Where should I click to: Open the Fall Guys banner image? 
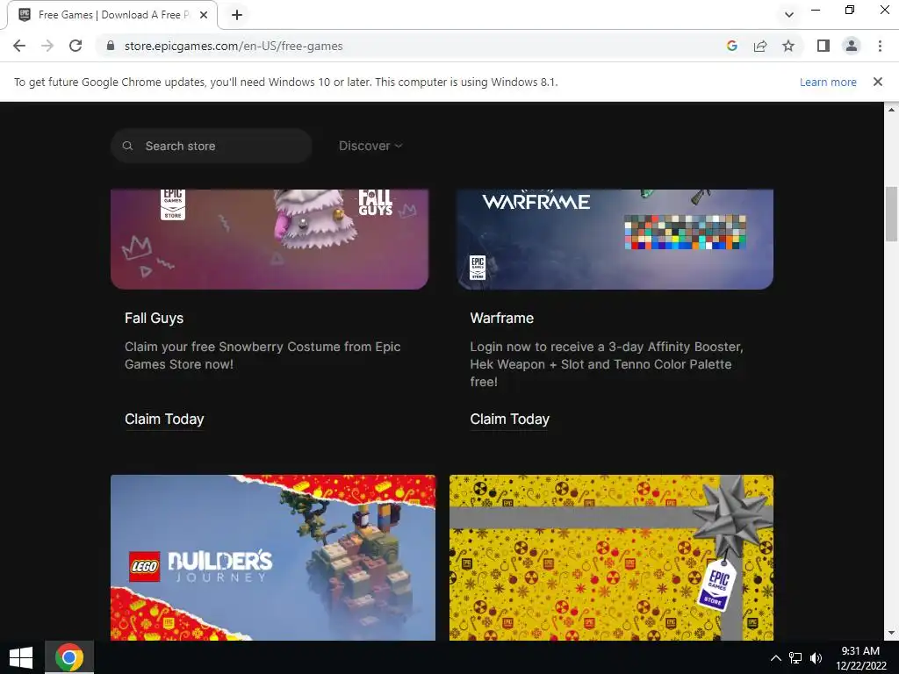point(270,239)
